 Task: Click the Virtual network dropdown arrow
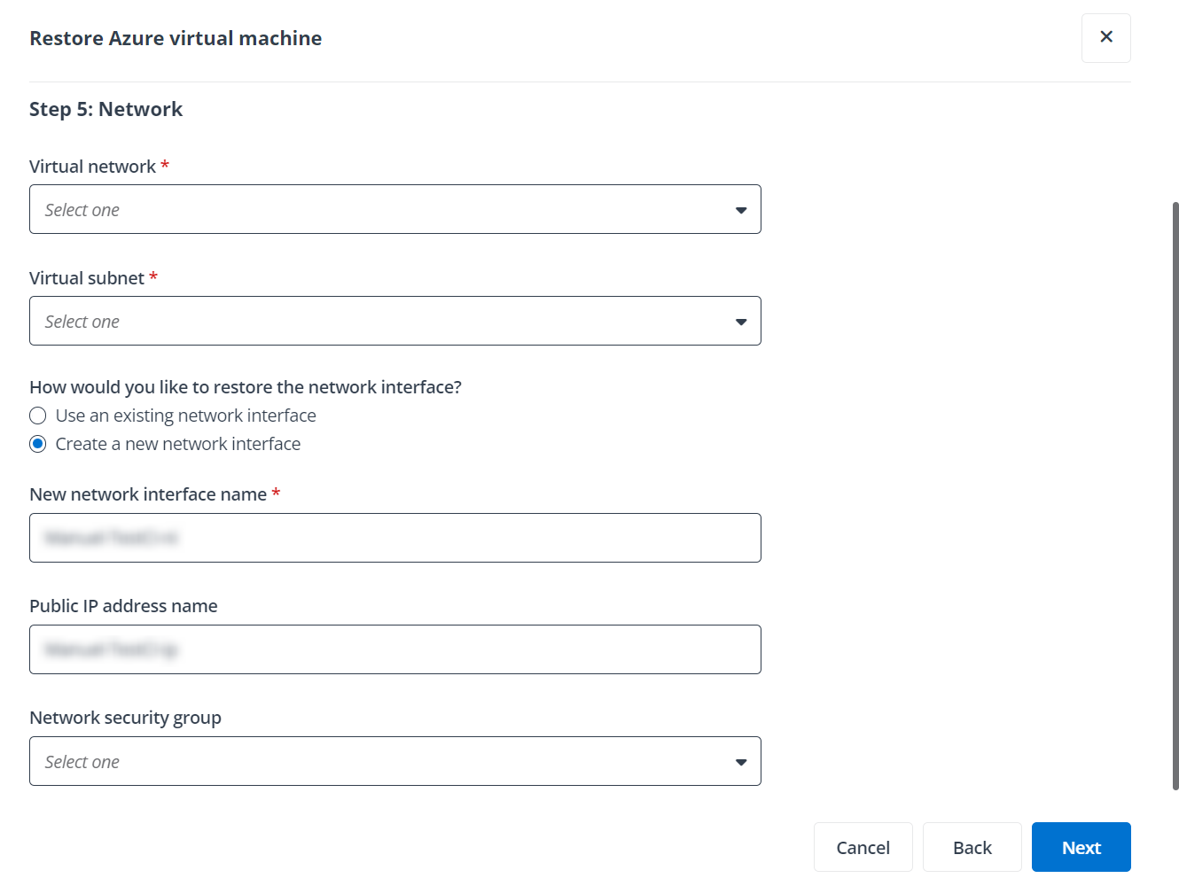click(741, 210)
